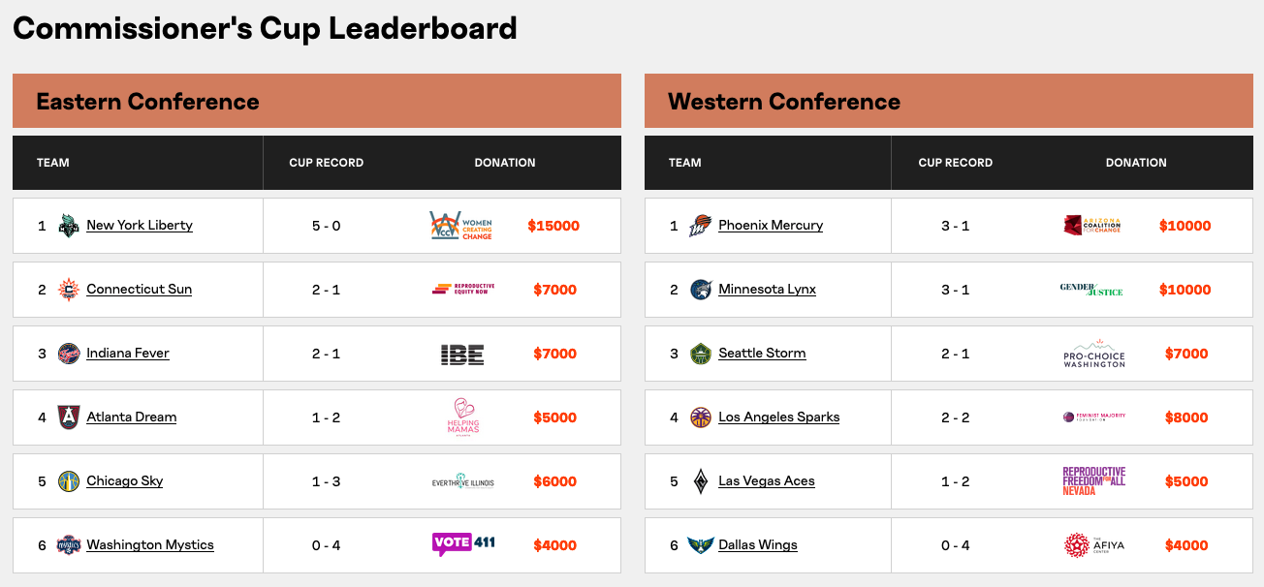
Task: Click the Las Vegas Aces logo
Action: tap(701, 481)
